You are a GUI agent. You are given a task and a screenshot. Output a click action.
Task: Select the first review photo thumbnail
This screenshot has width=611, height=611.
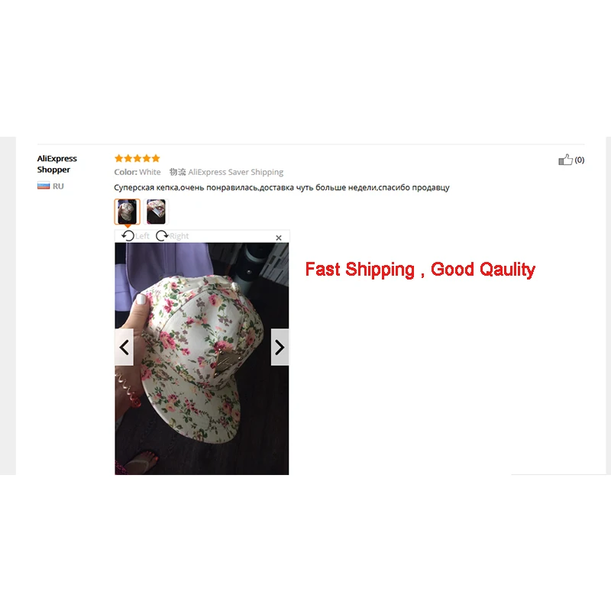click(127, 212)
